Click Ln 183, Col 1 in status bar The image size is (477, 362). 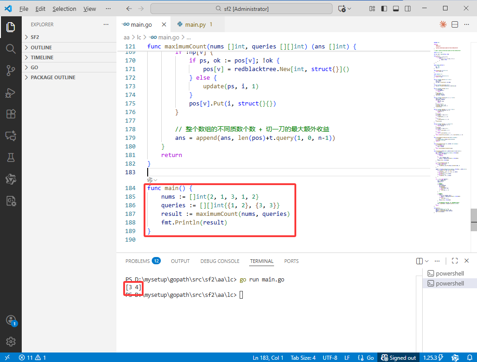[268, 357]
